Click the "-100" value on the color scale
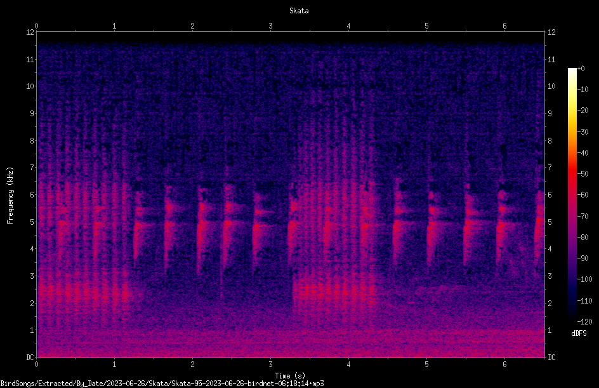 [x=584, y=279]
